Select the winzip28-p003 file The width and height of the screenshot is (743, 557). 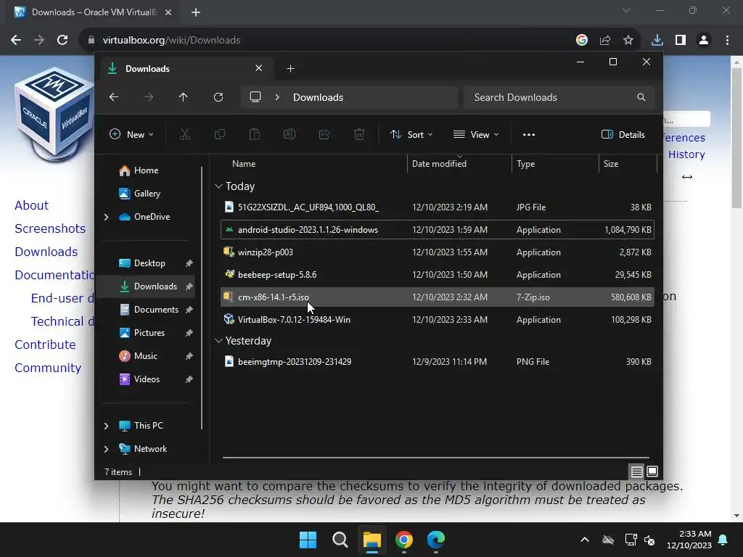point(438,252)
